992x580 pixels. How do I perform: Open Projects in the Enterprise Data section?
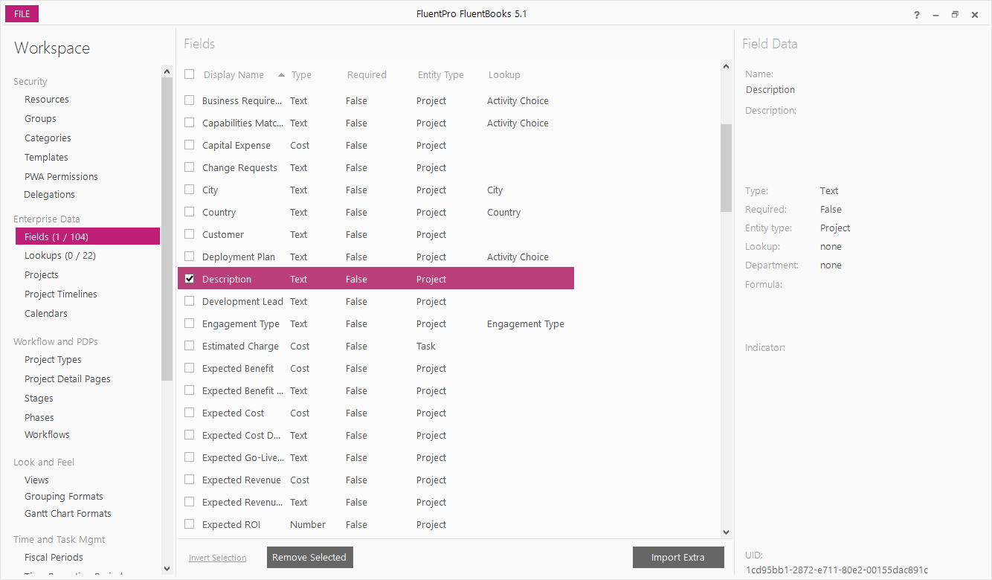point(42,275)
